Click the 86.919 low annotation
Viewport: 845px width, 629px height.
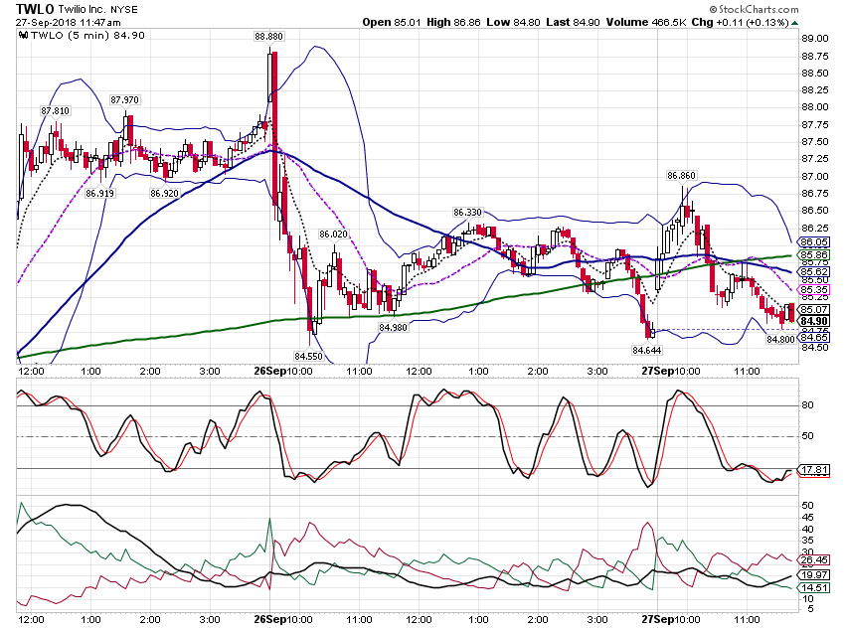pos(99,193)
